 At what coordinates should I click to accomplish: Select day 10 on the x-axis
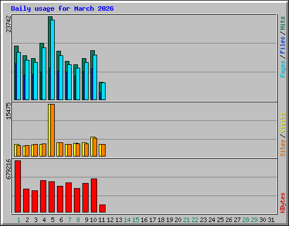pyautogui.click(x=93, y=220)
